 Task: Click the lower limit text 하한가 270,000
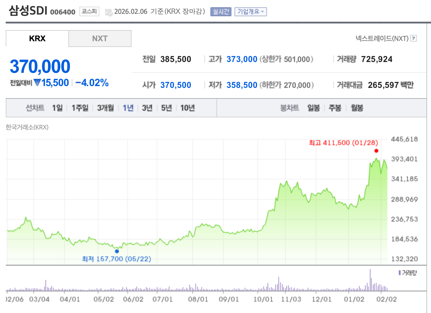tap(287, 85)
